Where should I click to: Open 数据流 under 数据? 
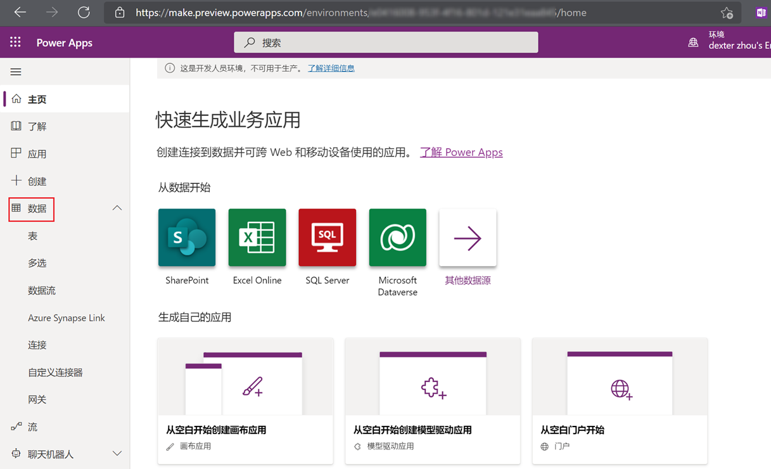tap(42, 290)
